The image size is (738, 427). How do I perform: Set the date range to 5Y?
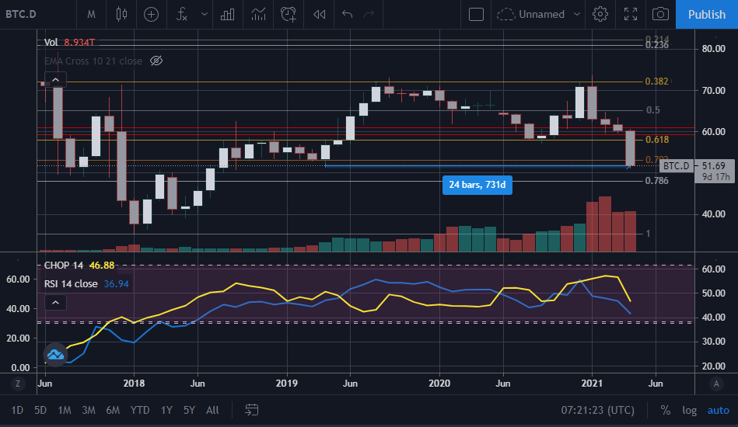(189, 410)
